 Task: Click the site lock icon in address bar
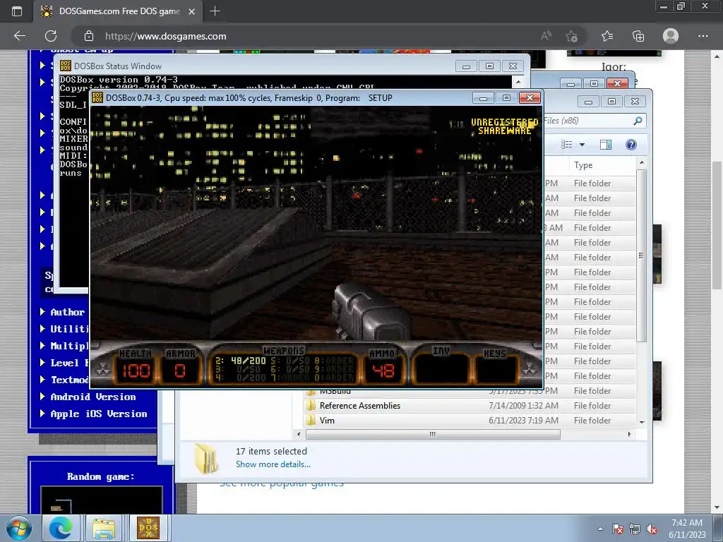(x=89, y=36)
